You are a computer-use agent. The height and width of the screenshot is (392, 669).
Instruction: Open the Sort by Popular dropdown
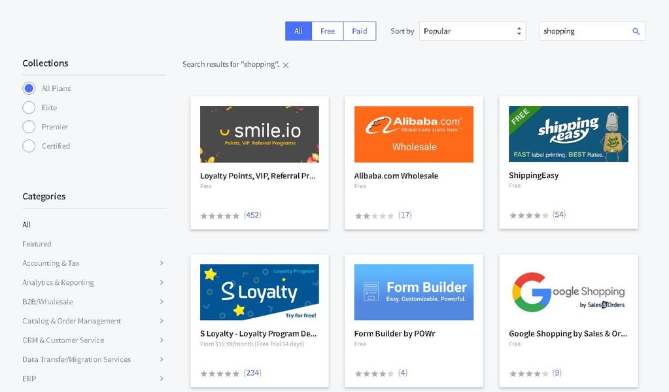[x=472, y=31]
